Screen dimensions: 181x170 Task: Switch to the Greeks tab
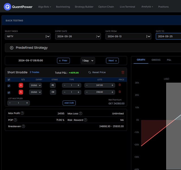(156, 60)
